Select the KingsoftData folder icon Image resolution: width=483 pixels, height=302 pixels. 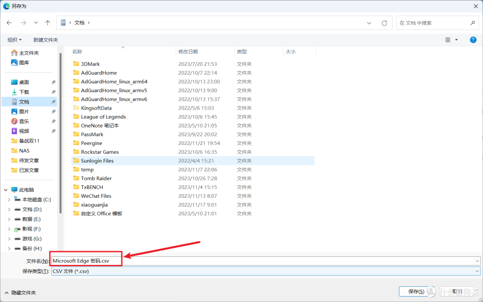pos(76,108)
